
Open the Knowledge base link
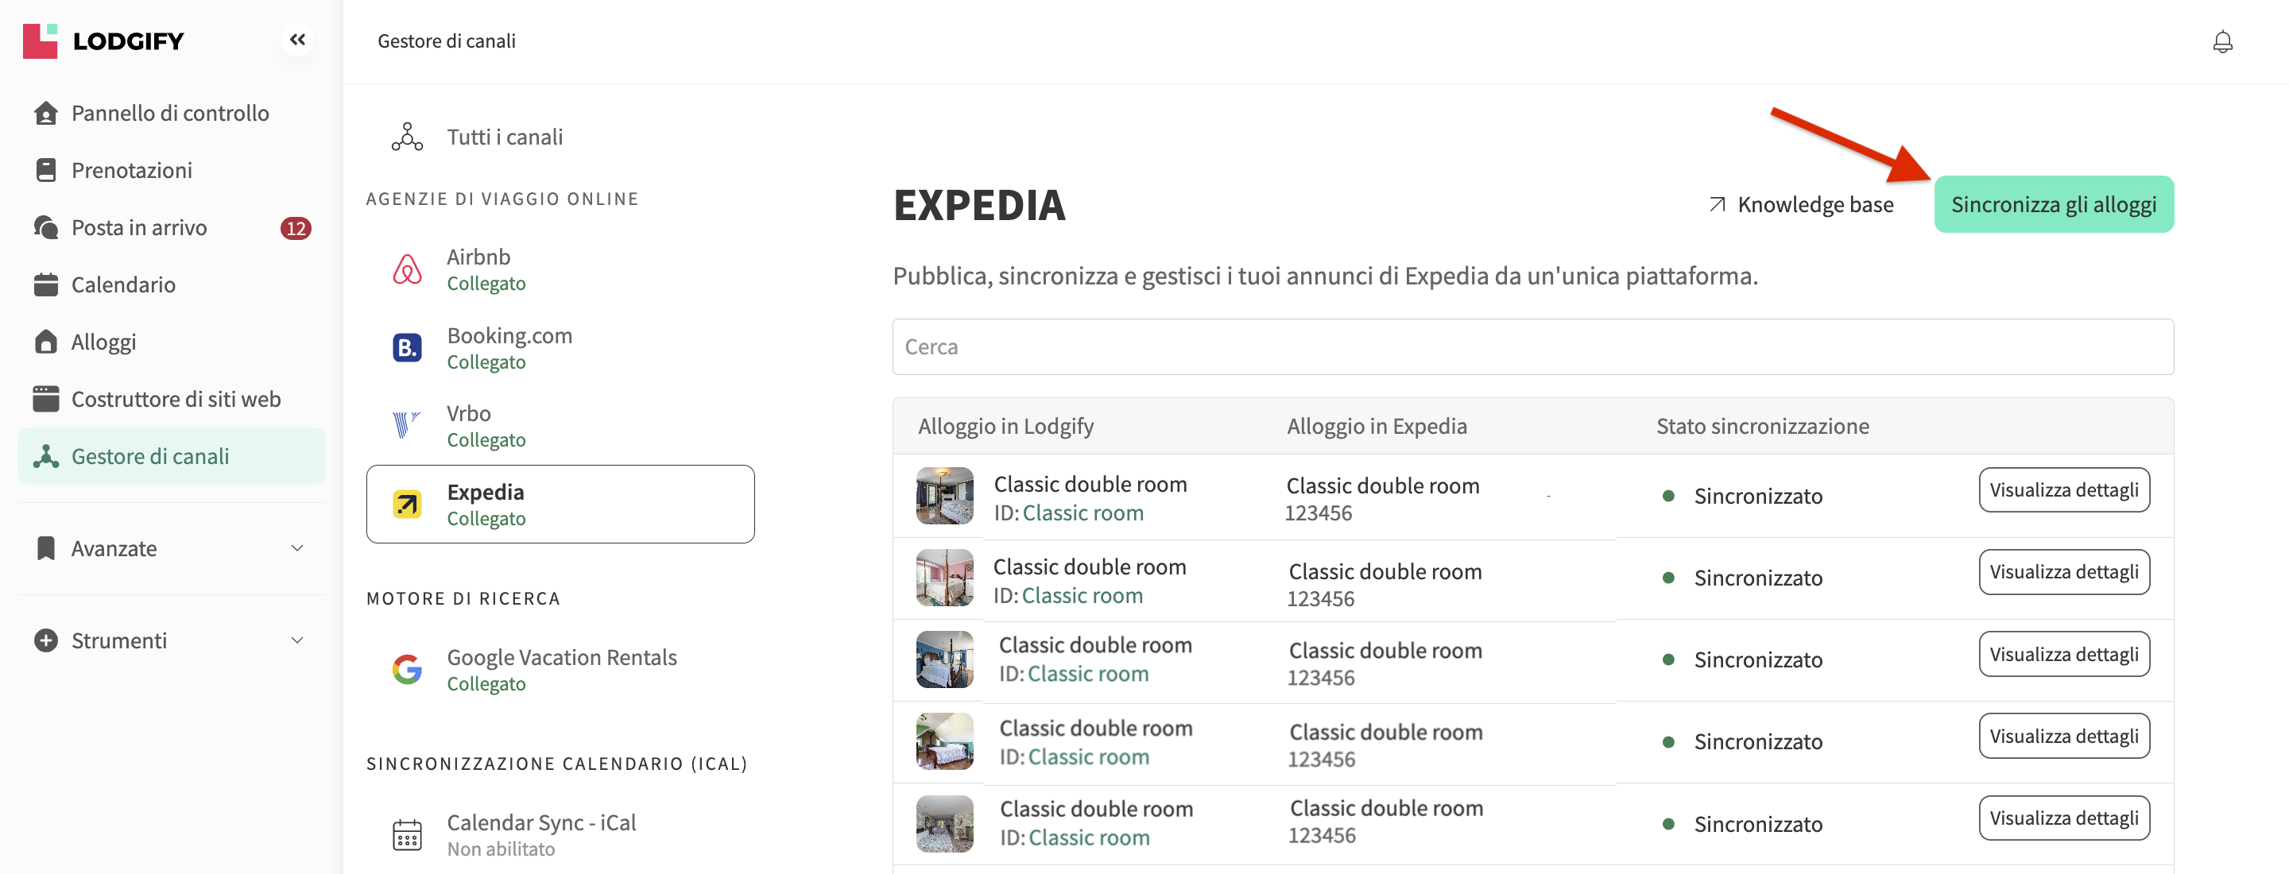point(1801,205)
